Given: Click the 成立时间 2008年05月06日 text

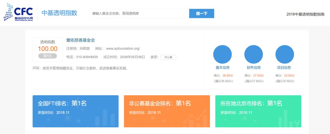Looking at the screenshot, I should [124, 57].
